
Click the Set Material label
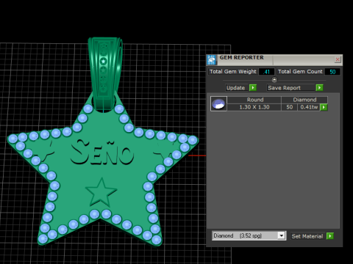[307, 236]
